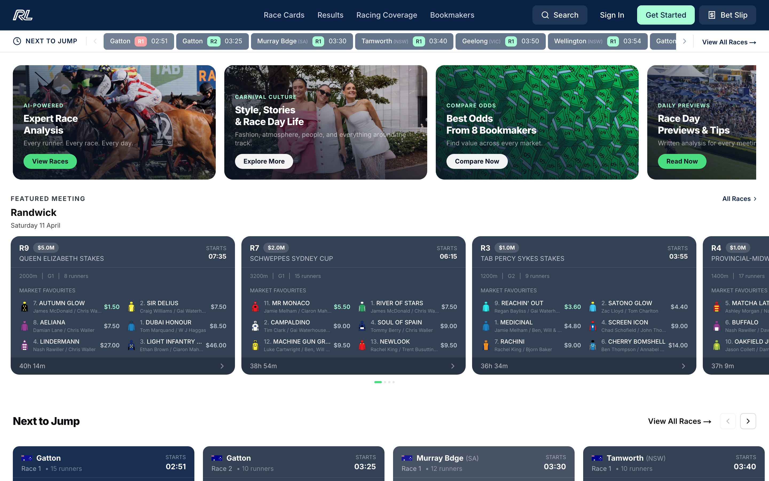Click right chevron to scroll next-to-jump ticker

point(684,41)
